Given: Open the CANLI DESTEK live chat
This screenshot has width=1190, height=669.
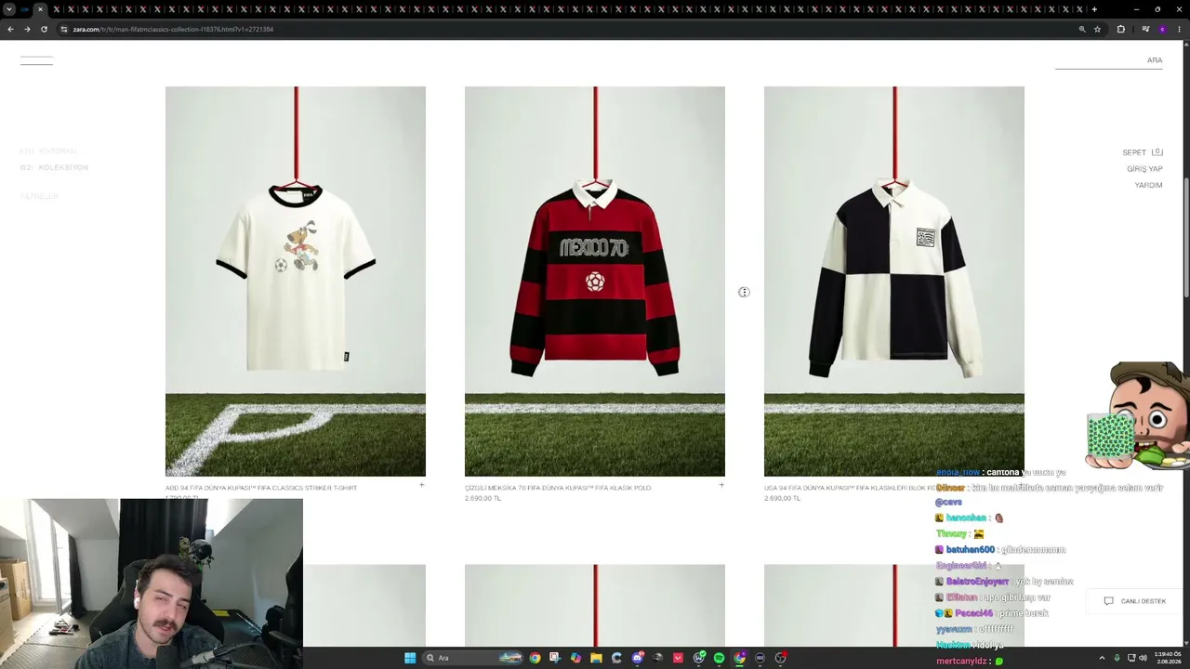Looking at the screenshot, I should point(1135,601).
